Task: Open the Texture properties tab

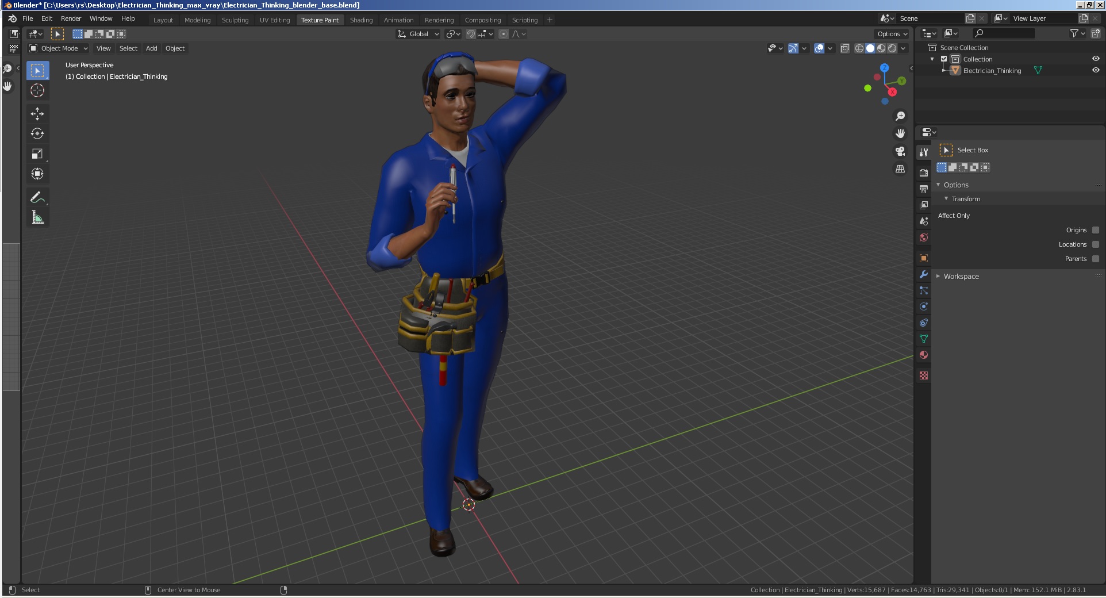Action: coord(924,375)
